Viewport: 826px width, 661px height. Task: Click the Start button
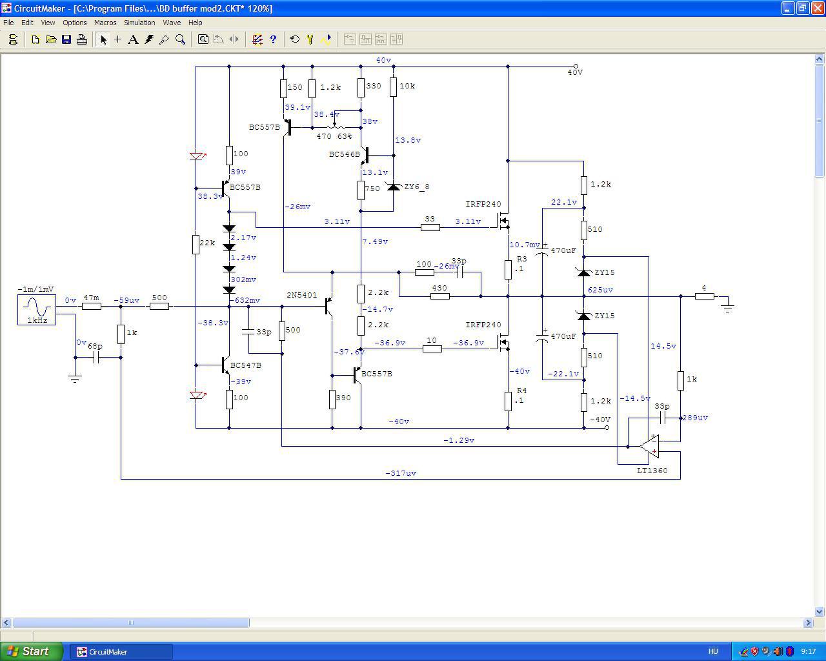32,651
